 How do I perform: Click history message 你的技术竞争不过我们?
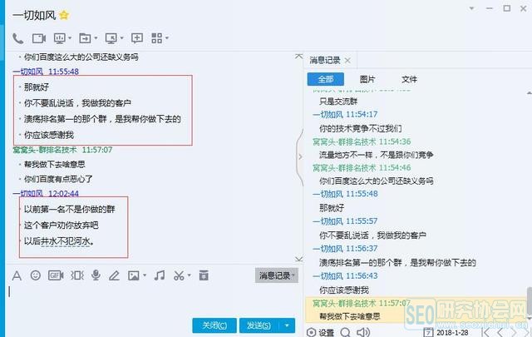click(x=360, y=128)
